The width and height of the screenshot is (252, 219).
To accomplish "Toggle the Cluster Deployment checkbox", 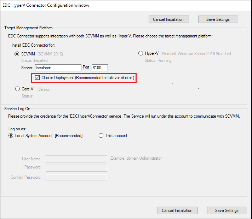I will pos(37,78).
